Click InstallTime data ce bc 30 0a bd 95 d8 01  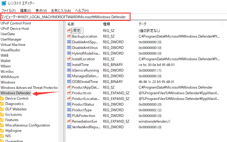point(156,65)
